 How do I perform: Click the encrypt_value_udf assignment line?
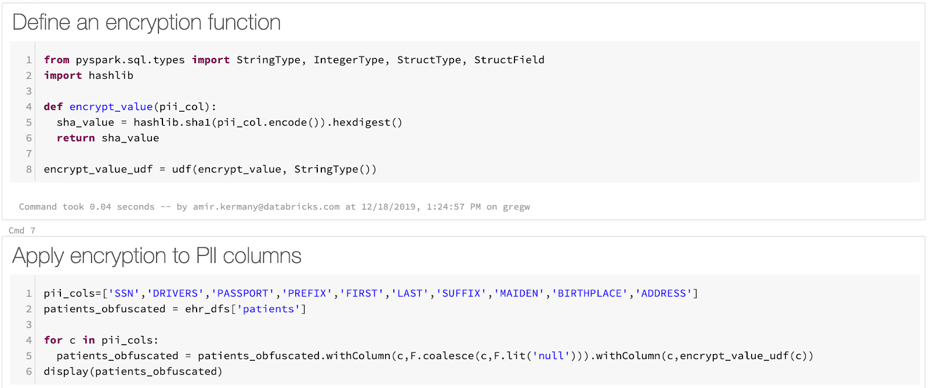point(210,169)
